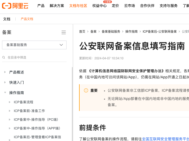
Task: Switch to the 产品文档 tab
Action: point(27,19)
